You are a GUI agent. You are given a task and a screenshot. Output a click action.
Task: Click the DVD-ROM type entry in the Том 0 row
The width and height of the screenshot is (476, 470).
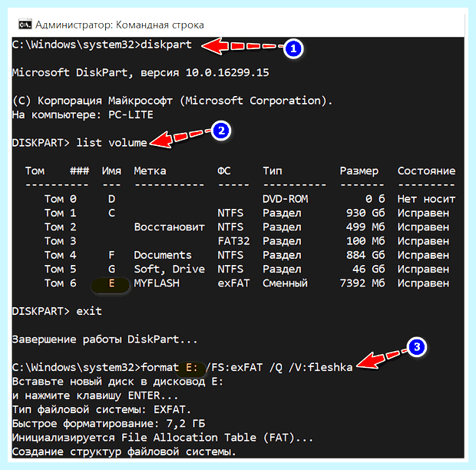click(285, 199)
